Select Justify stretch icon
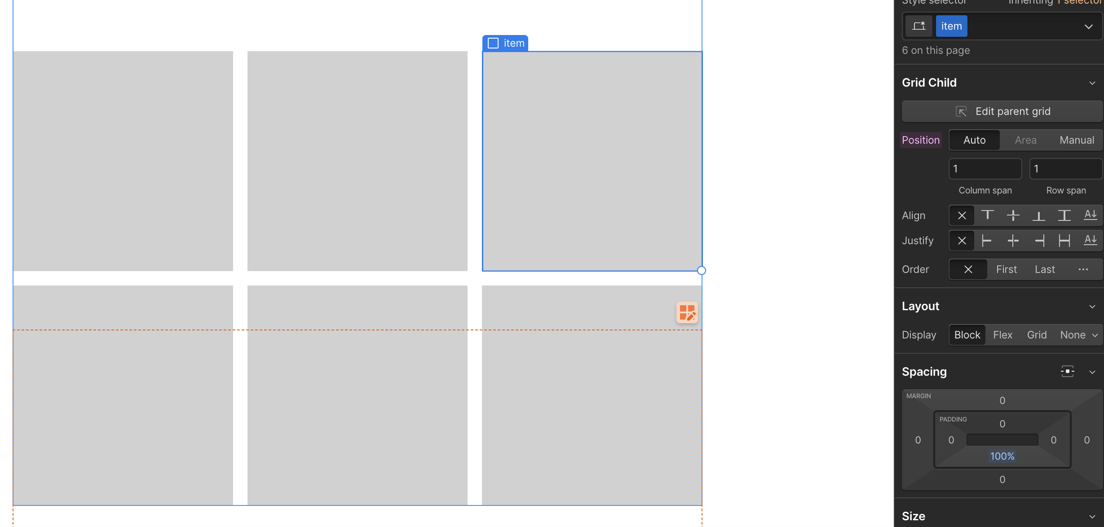Viewport: 1104px width, 527px height. point(1064,241)
